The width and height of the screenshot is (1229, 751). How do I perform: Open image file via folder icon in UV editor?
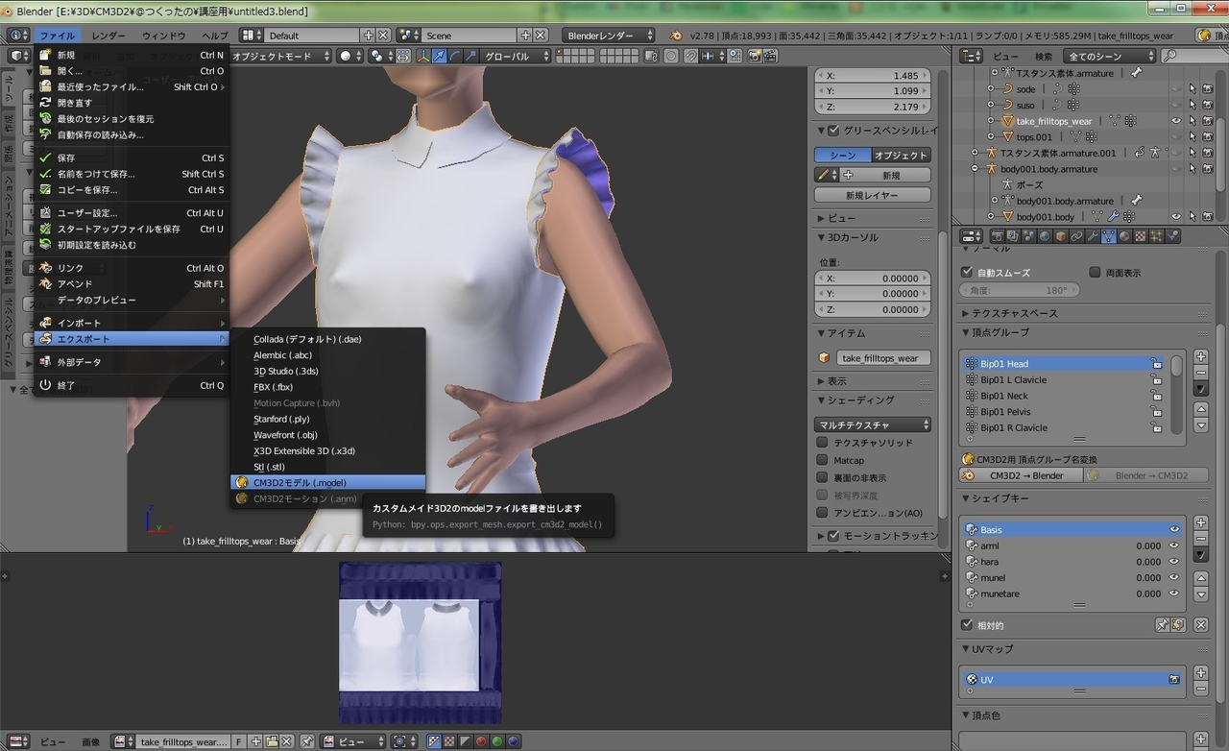pyautogui.click(x=272, y=741)
